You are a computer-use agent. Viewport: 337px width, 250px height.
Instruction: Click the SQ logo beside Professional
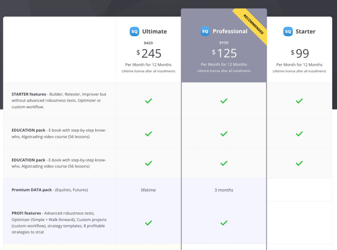point(205,31)
